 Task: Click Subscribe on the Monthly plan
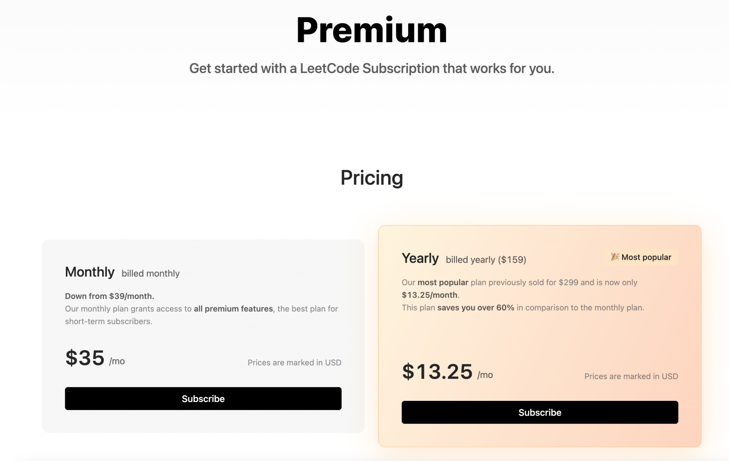pyautogui.click(x=203, y=399)
